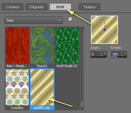Decrease the Angle value with down arrow

tap(101, 55)
